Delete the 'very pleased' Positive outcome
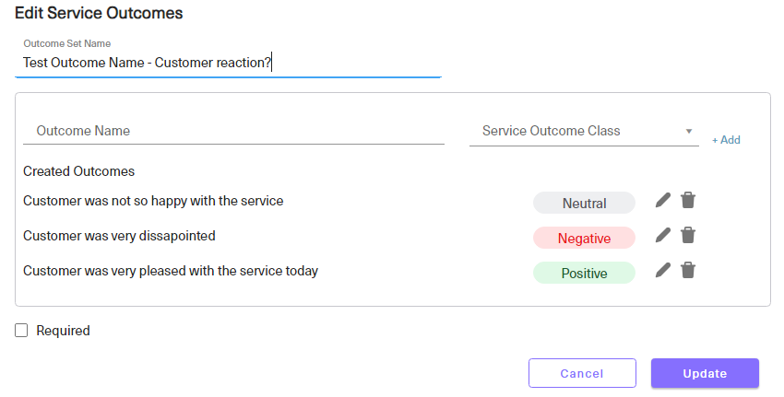784x397 pixels. coord(688,270)
